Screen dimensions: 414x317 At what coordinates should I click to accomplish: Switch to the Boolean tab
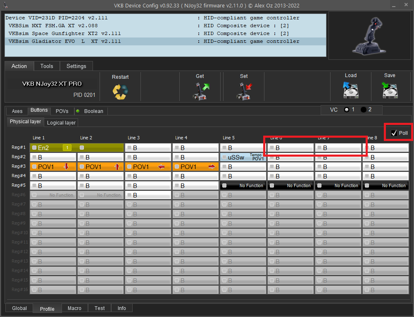(x=93, y=111)
